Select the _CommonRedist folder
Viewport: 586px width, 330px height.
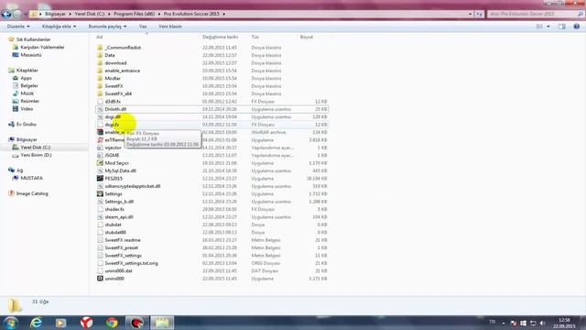coord(123,48)
